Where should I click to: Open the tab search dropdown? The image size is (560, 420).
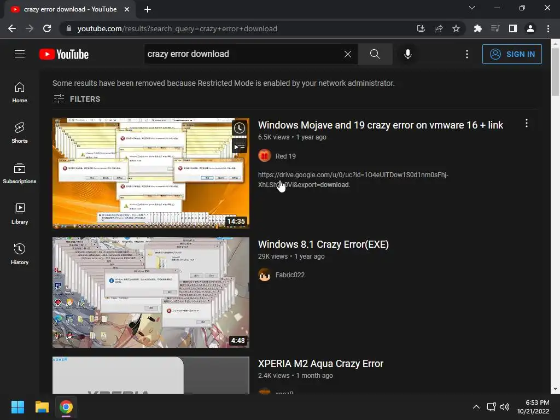(x=472, y=8)
